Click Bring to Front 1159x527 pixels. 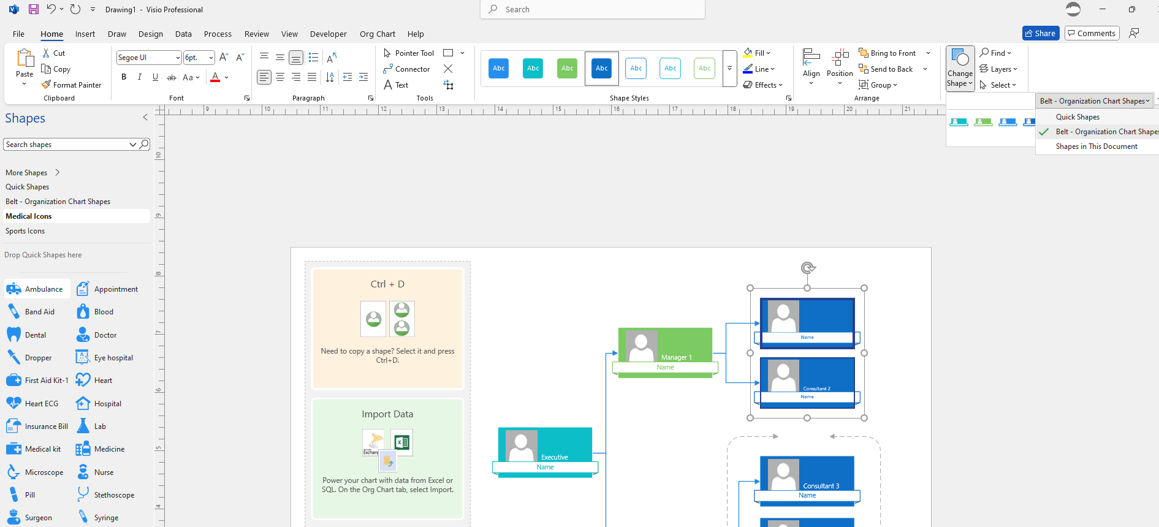[888, 53]
